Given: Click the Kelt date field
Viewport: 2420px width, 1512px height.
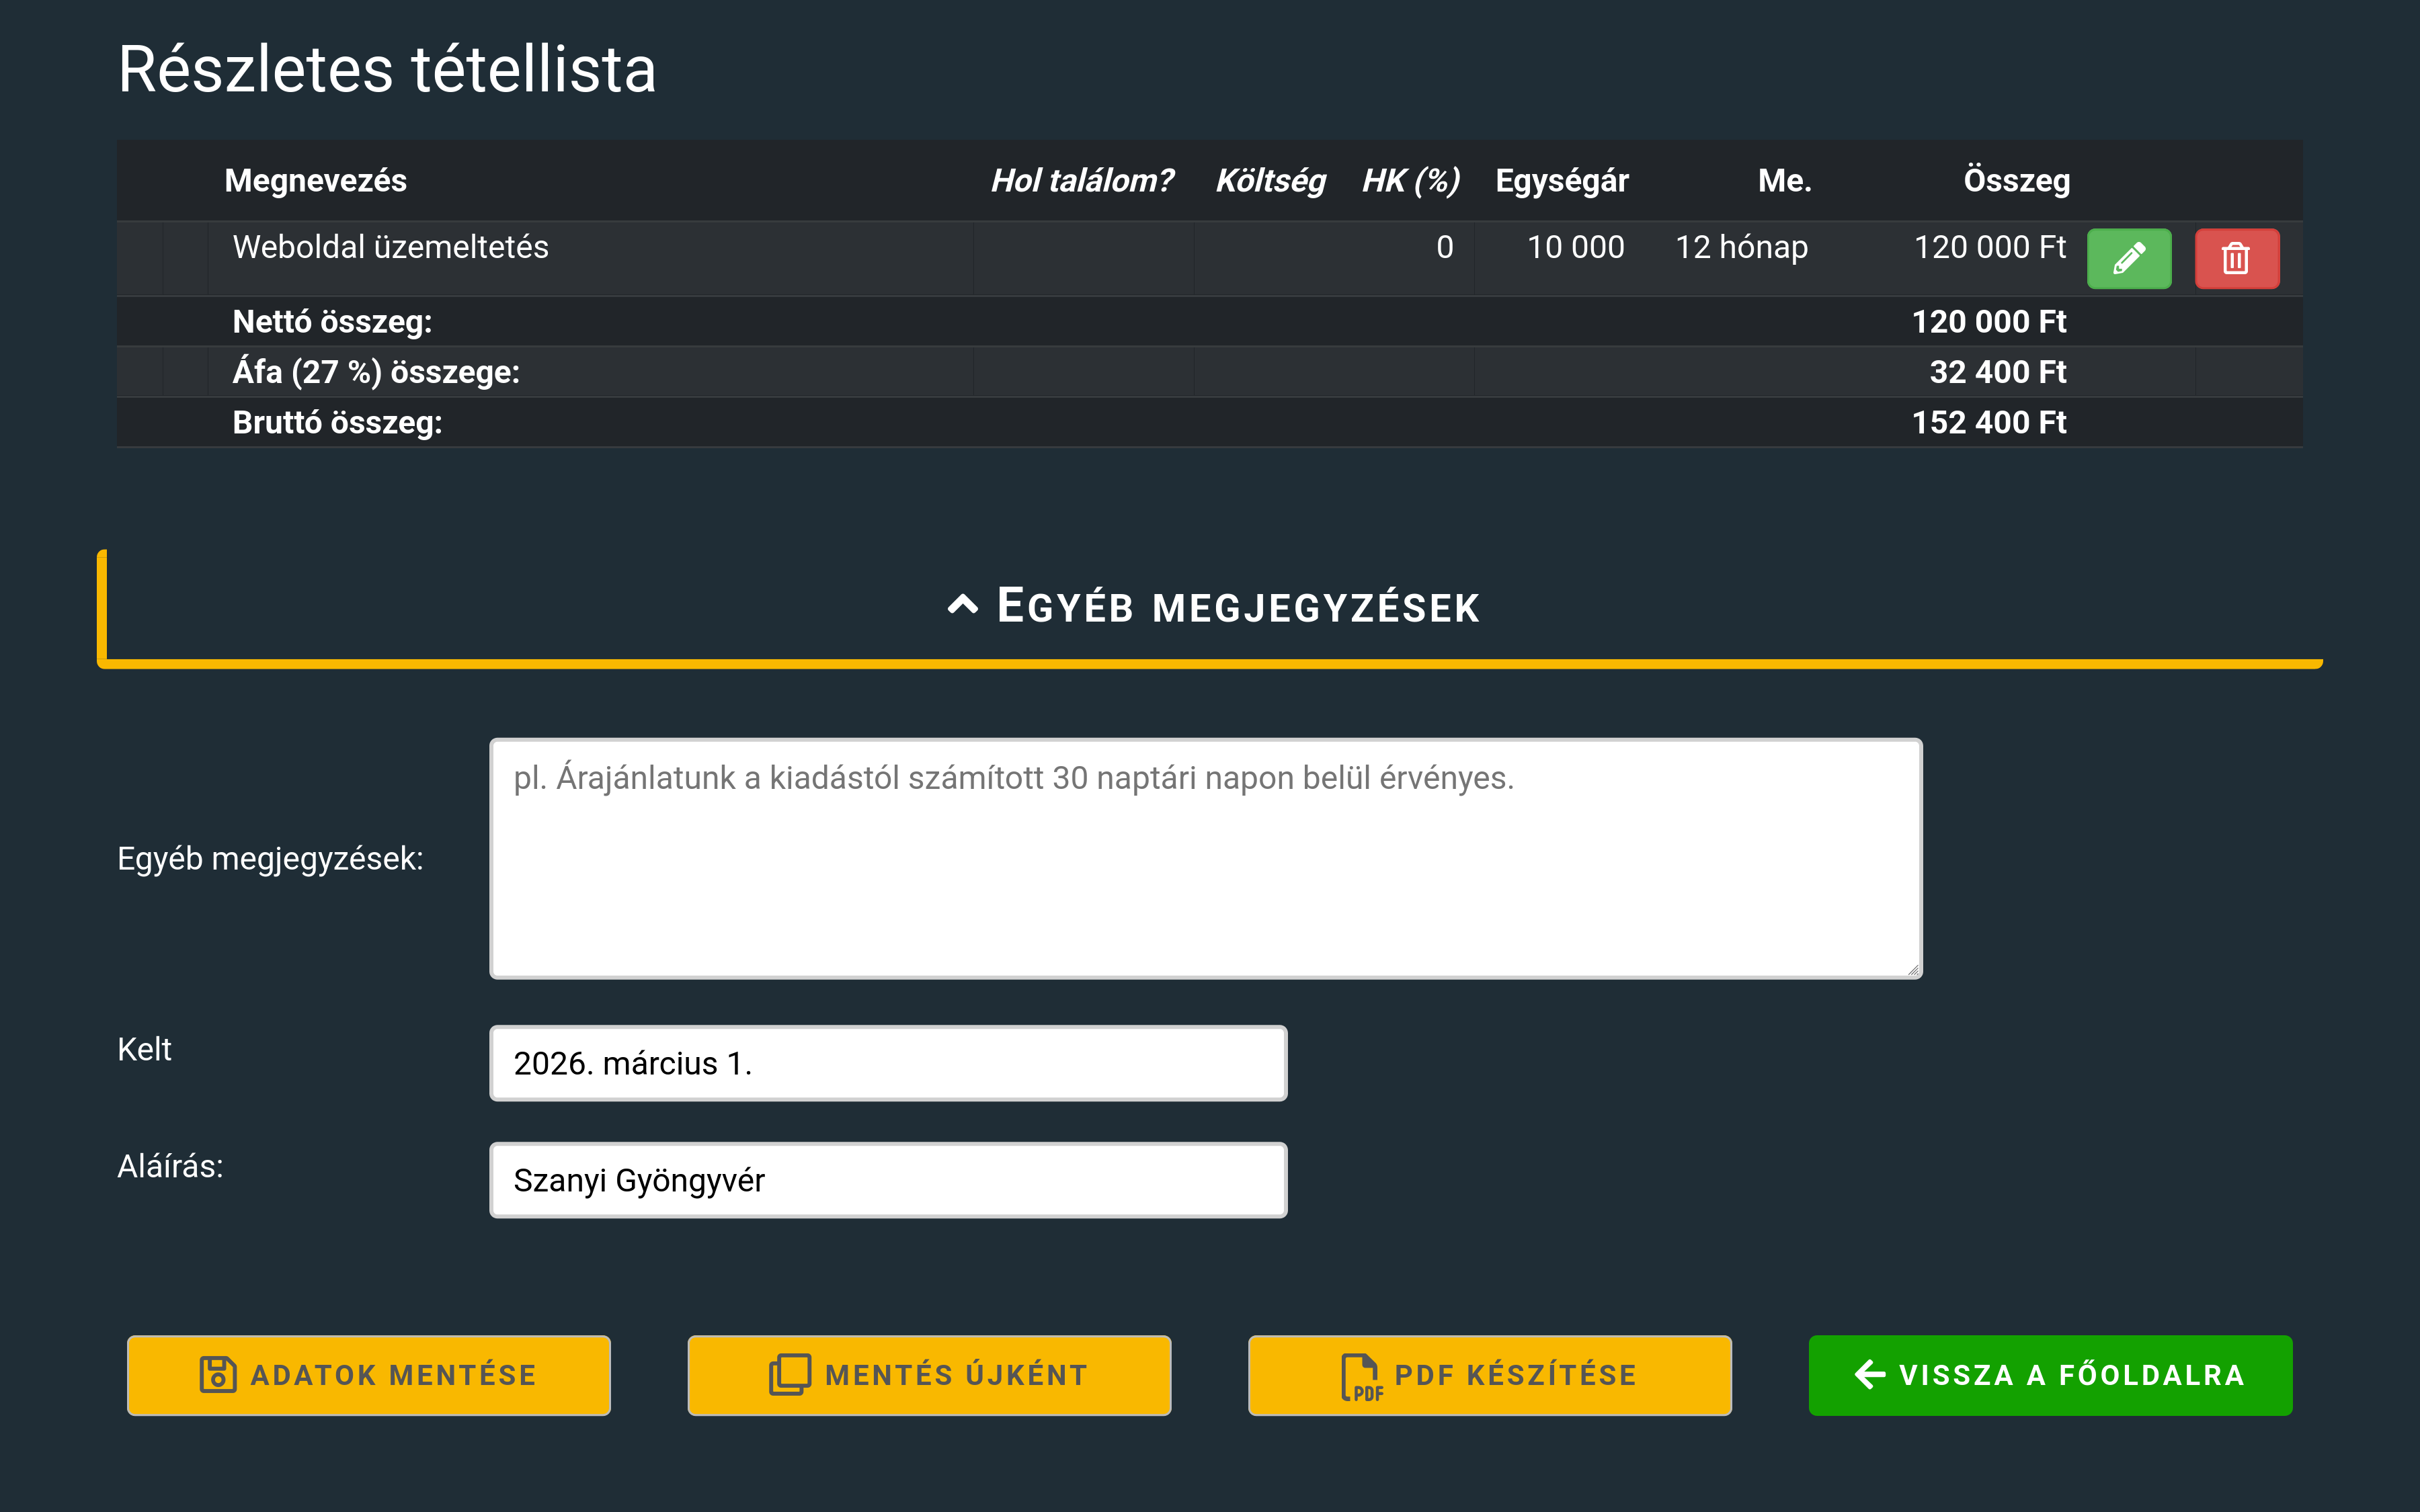Looking at the screenshot, I should [x=888, y=1063].
